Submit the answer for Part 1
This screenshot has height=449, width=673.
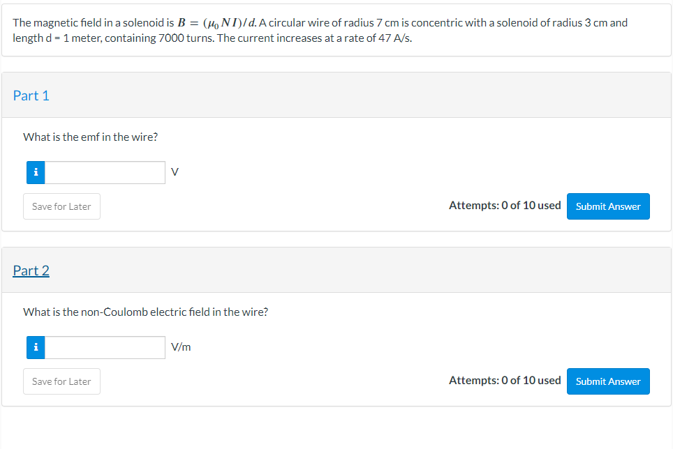(607, 206)
